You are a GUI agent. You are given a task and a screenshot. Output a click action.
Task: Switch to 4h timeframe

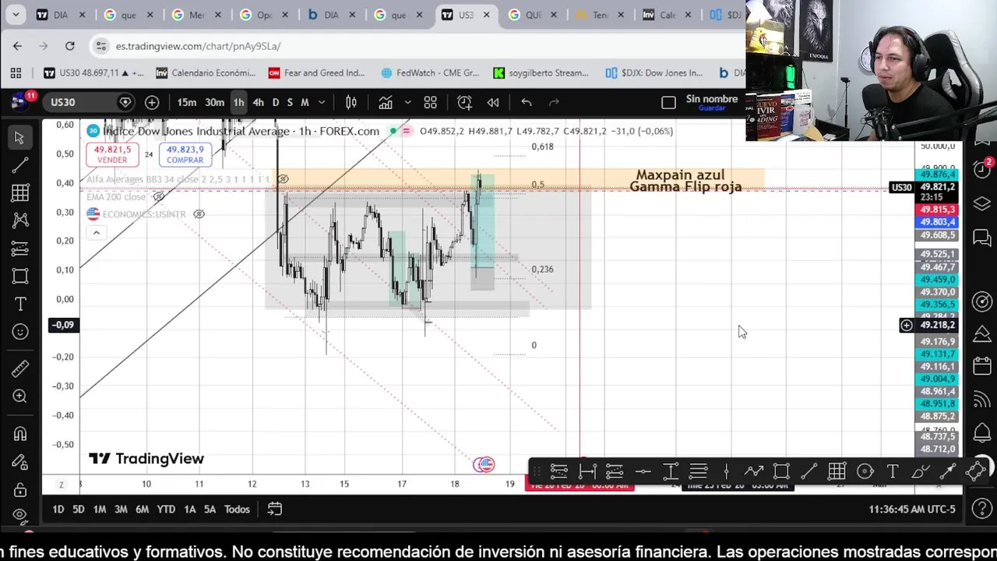tap(258, 102)
